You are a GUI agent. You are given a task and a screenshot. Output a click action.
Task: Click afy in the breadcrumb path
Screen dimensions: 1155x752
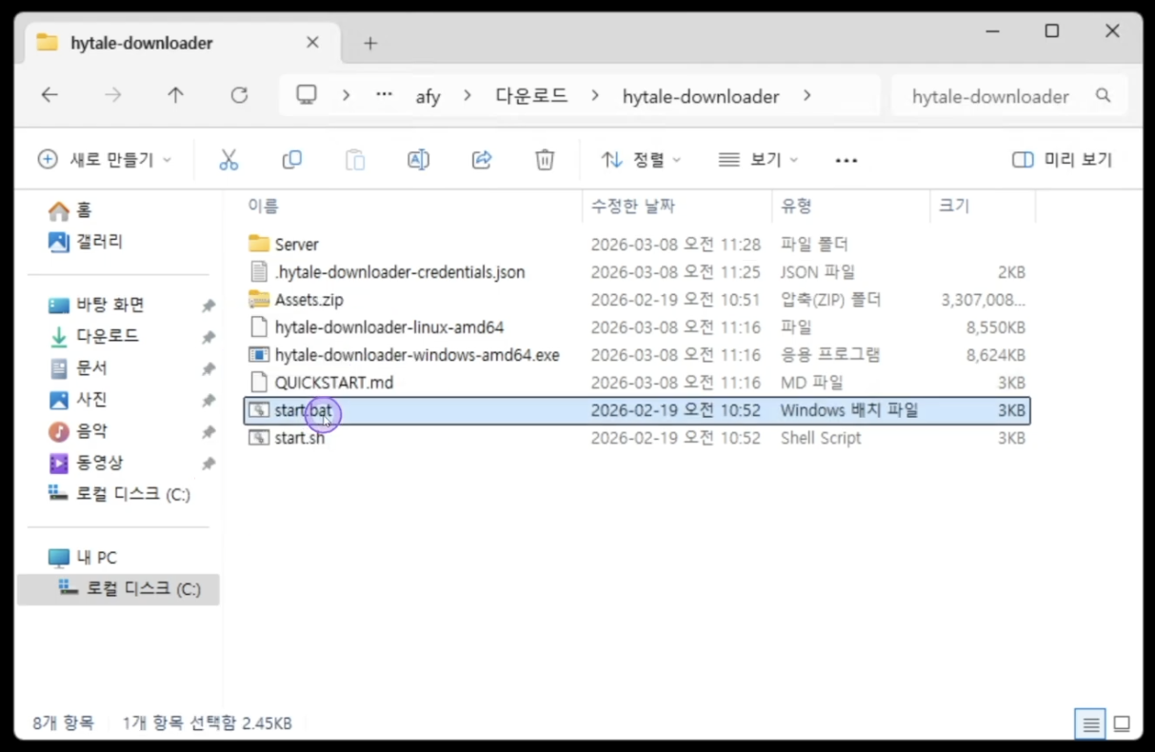pos(428,96)
